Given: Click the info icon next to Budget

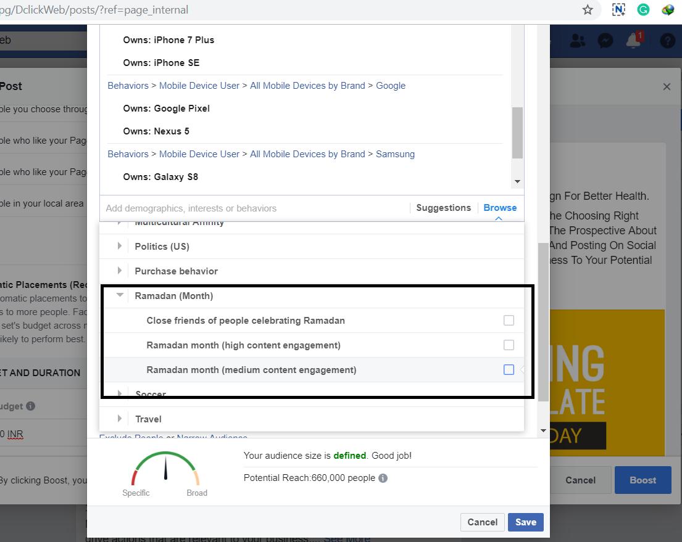Looking at the screenshot, I should coord(30,406).
